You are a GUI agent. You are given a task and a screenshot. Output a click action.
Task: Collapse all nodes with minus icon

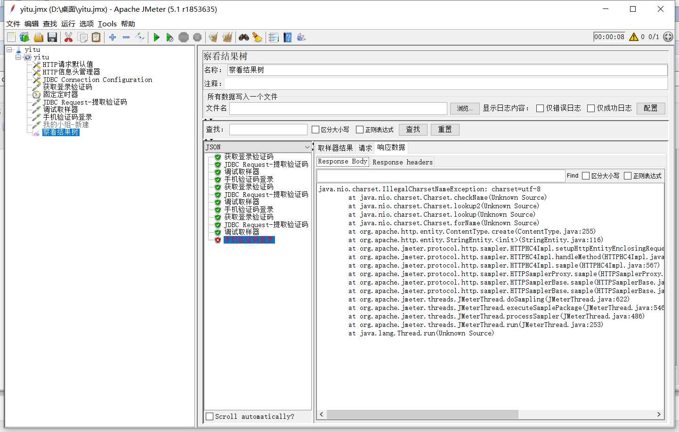tap(126, 37)
